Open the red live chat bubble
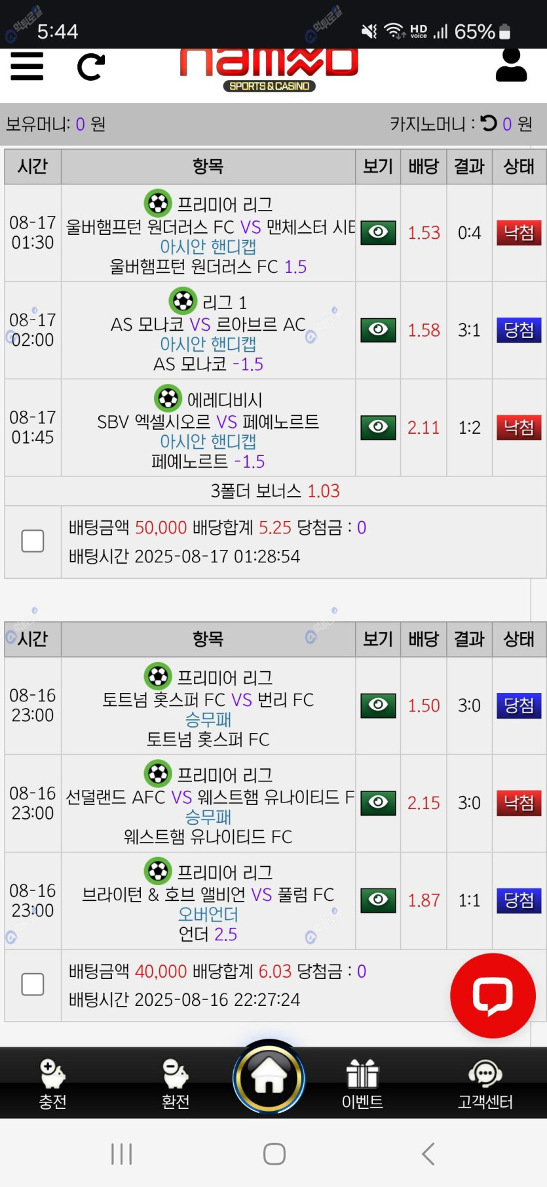The height and width of the screenshot is (1187, 547). (493, 995)
